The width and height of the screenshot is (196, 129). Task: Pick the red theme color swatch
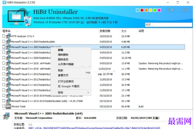point(142,10)
